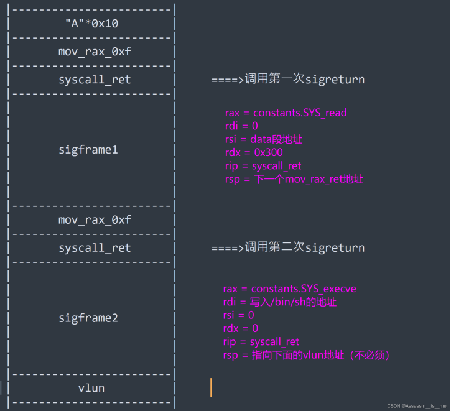The width and height of the screenshot is (451, 411).
Task: Click the rsp = 下一个mov_rax_ret地址 line
Action: click(294, 179)
